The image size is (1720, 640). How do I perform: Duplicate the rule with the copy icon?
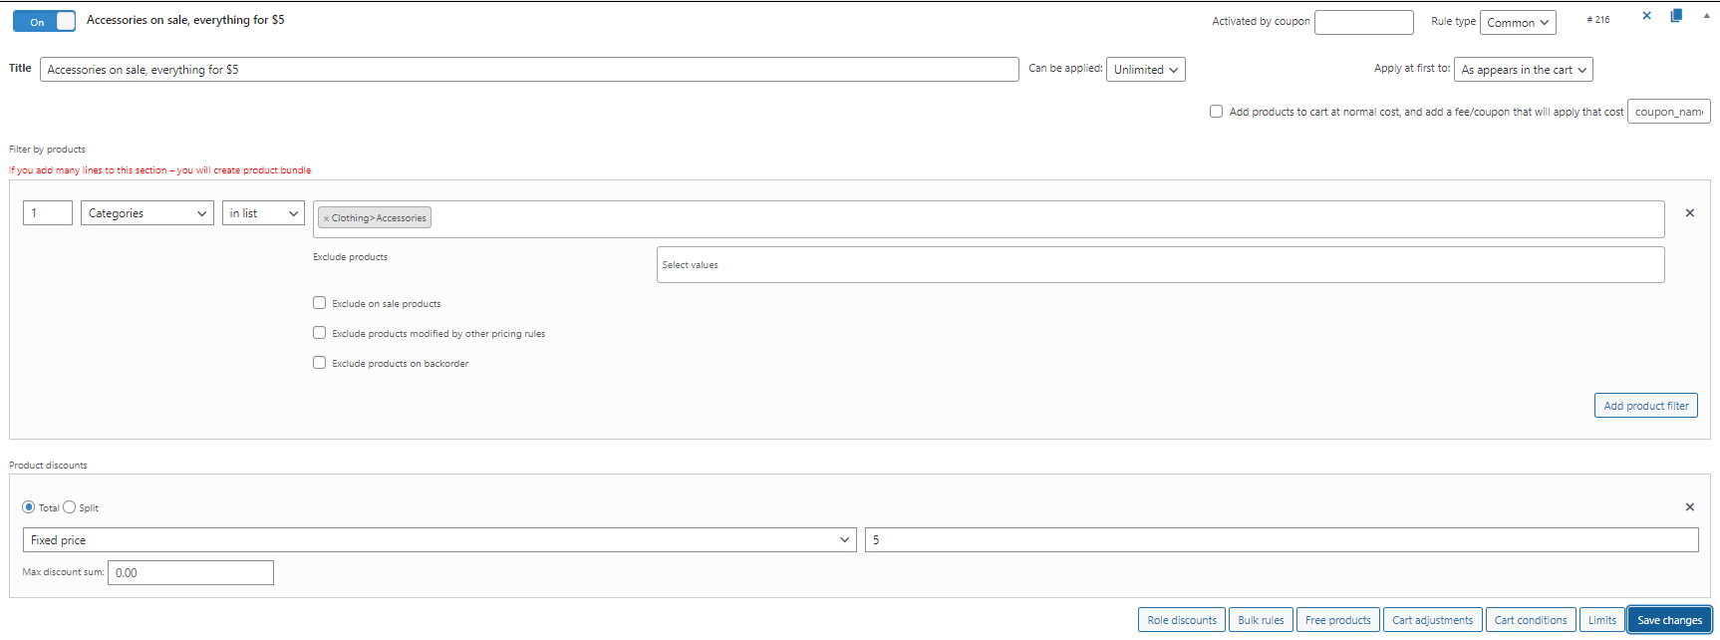[x=1676, y=16]
